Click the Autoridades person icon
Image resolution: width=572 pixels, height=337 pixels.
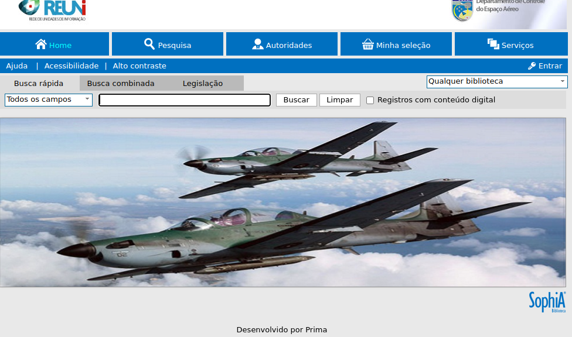pyautogui.click(x=257, y=44)
